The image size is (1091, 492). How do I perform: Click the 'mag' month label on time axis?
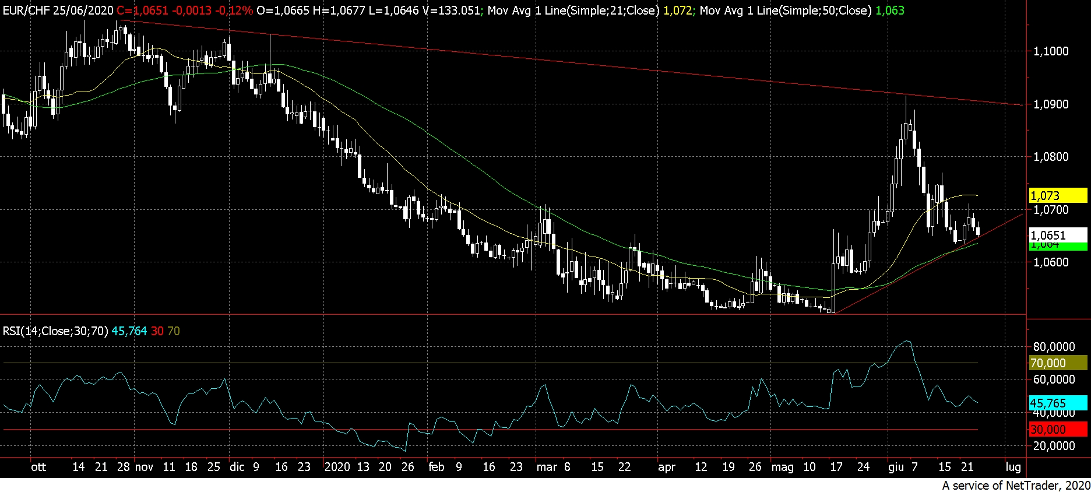coord(783,467)
